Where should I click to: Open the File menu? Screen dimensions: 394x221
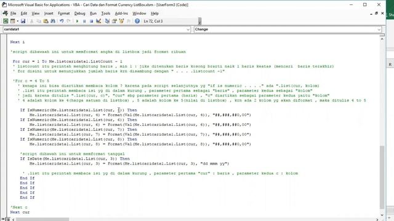pos(13,14)
